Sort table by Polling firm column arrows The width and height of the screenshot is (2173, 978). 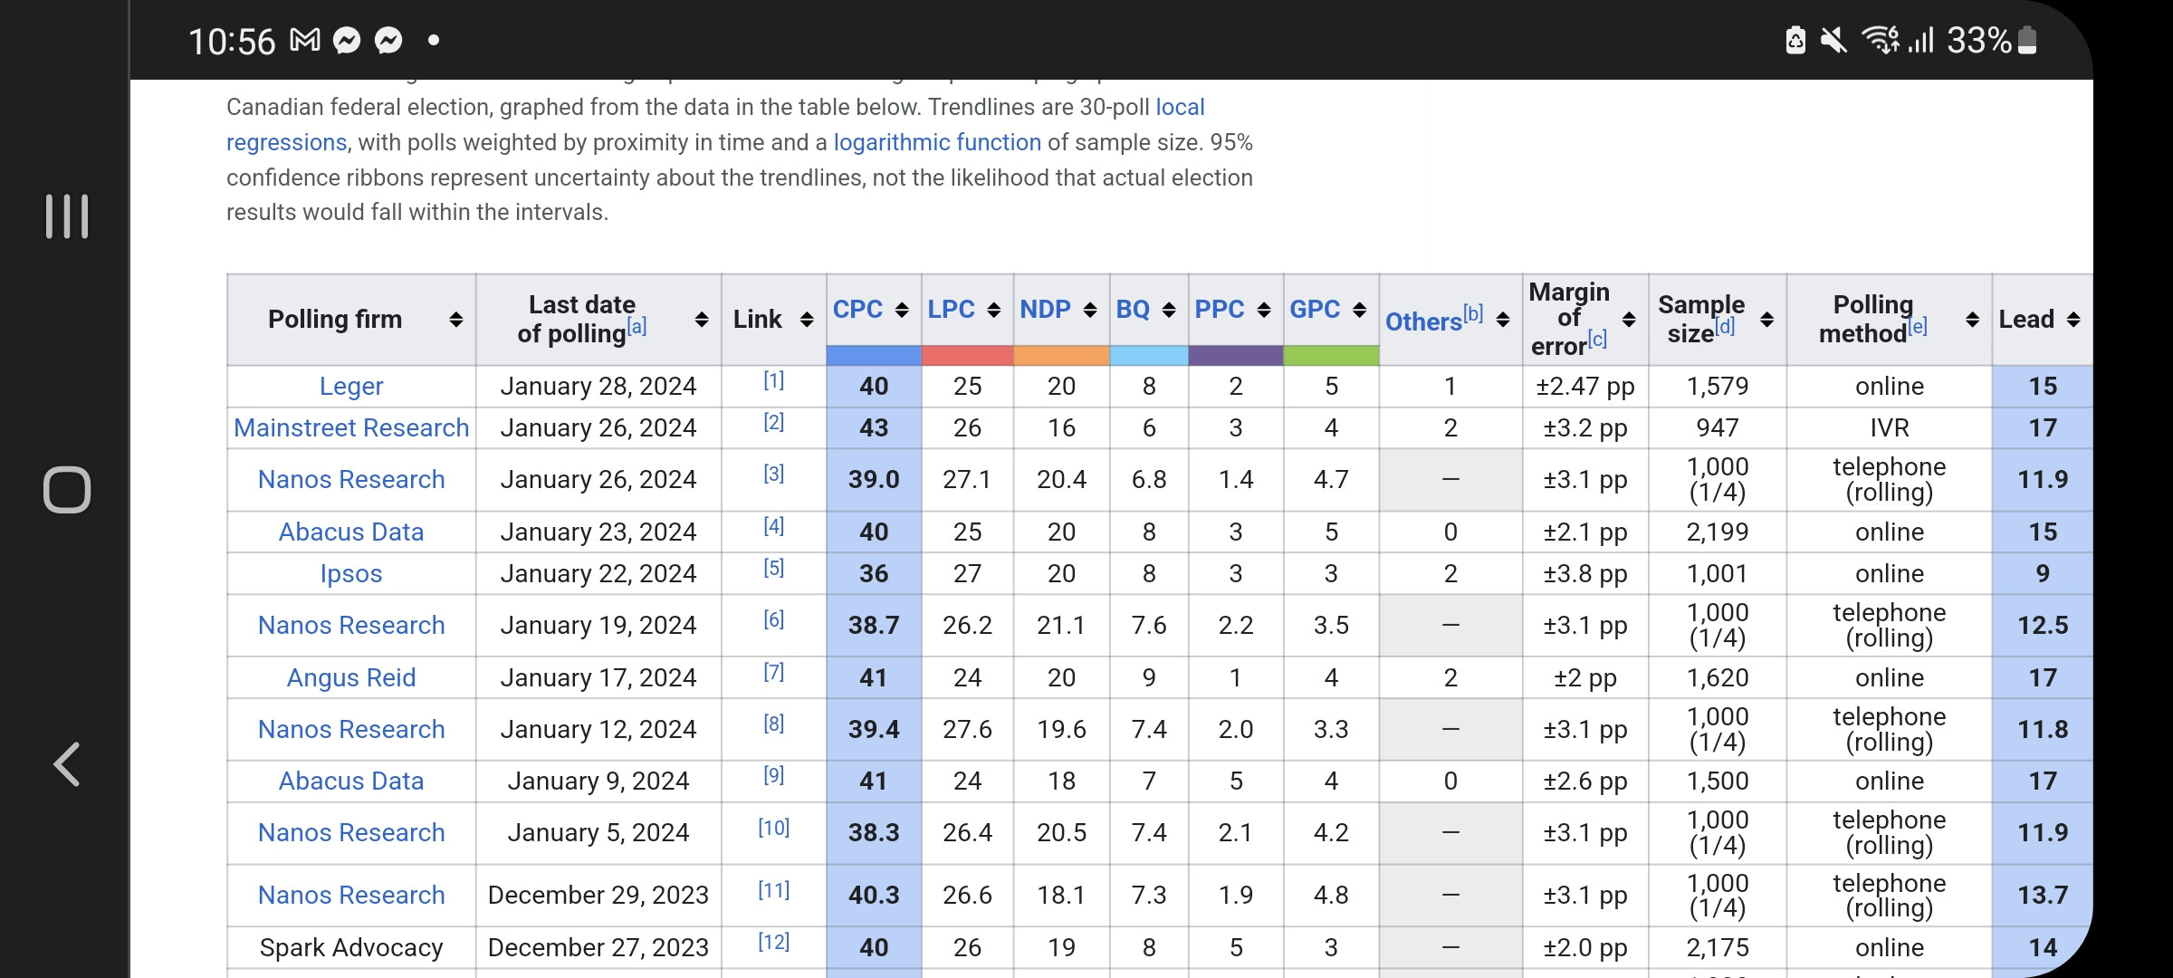coord(456,320)
